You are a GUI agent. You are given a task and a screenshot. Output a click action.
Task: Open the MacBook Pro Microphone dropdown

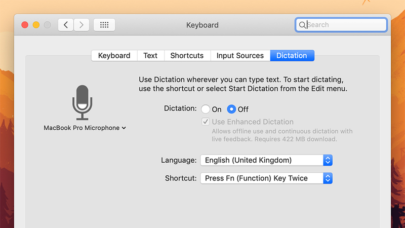tap(85, 128)
